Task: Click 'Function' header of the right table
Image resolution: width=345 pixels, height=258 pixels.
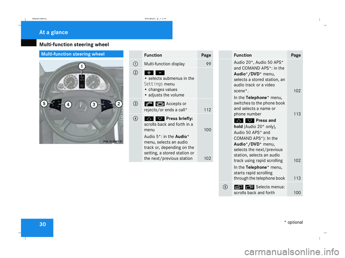Action: 243,55
